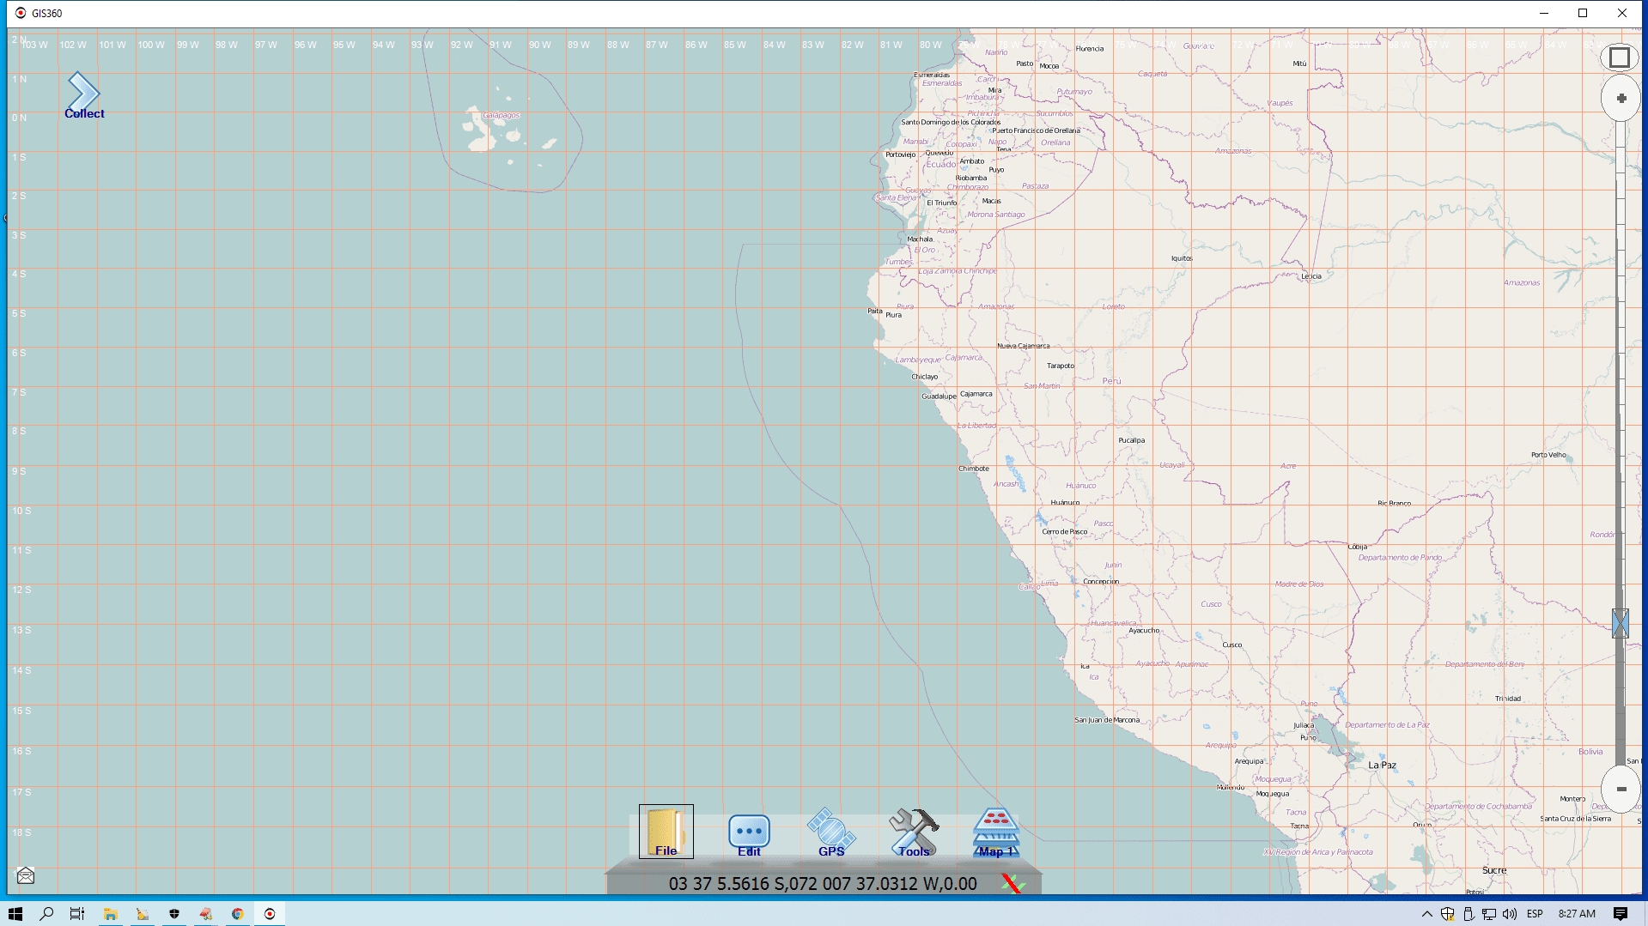Click the ESP language indicator

coord(1535,914)
